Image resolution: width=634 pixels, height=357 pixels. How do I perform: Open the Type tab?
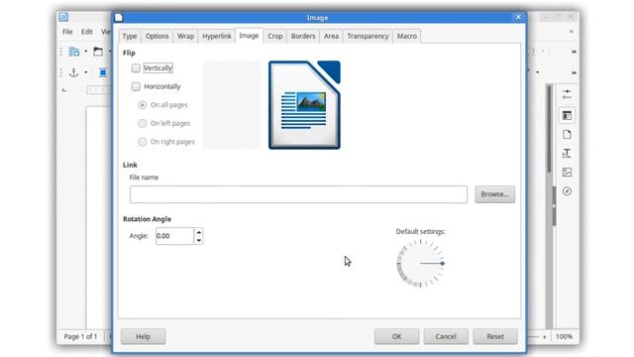click(130, 36)
